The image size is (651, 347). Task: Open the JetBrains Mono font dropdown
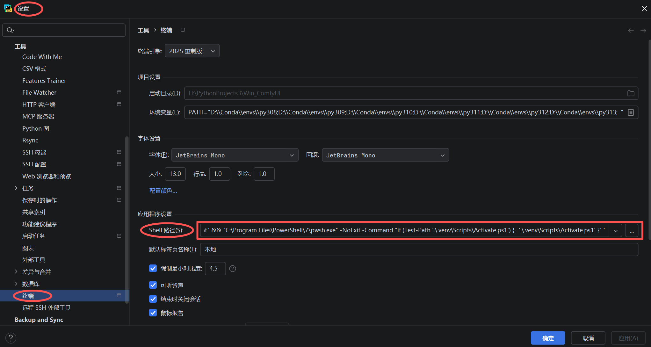pos(235,155)
